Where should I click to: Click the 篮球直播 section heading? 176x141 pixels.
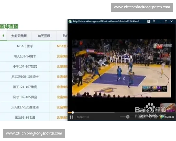coord(9,26)
